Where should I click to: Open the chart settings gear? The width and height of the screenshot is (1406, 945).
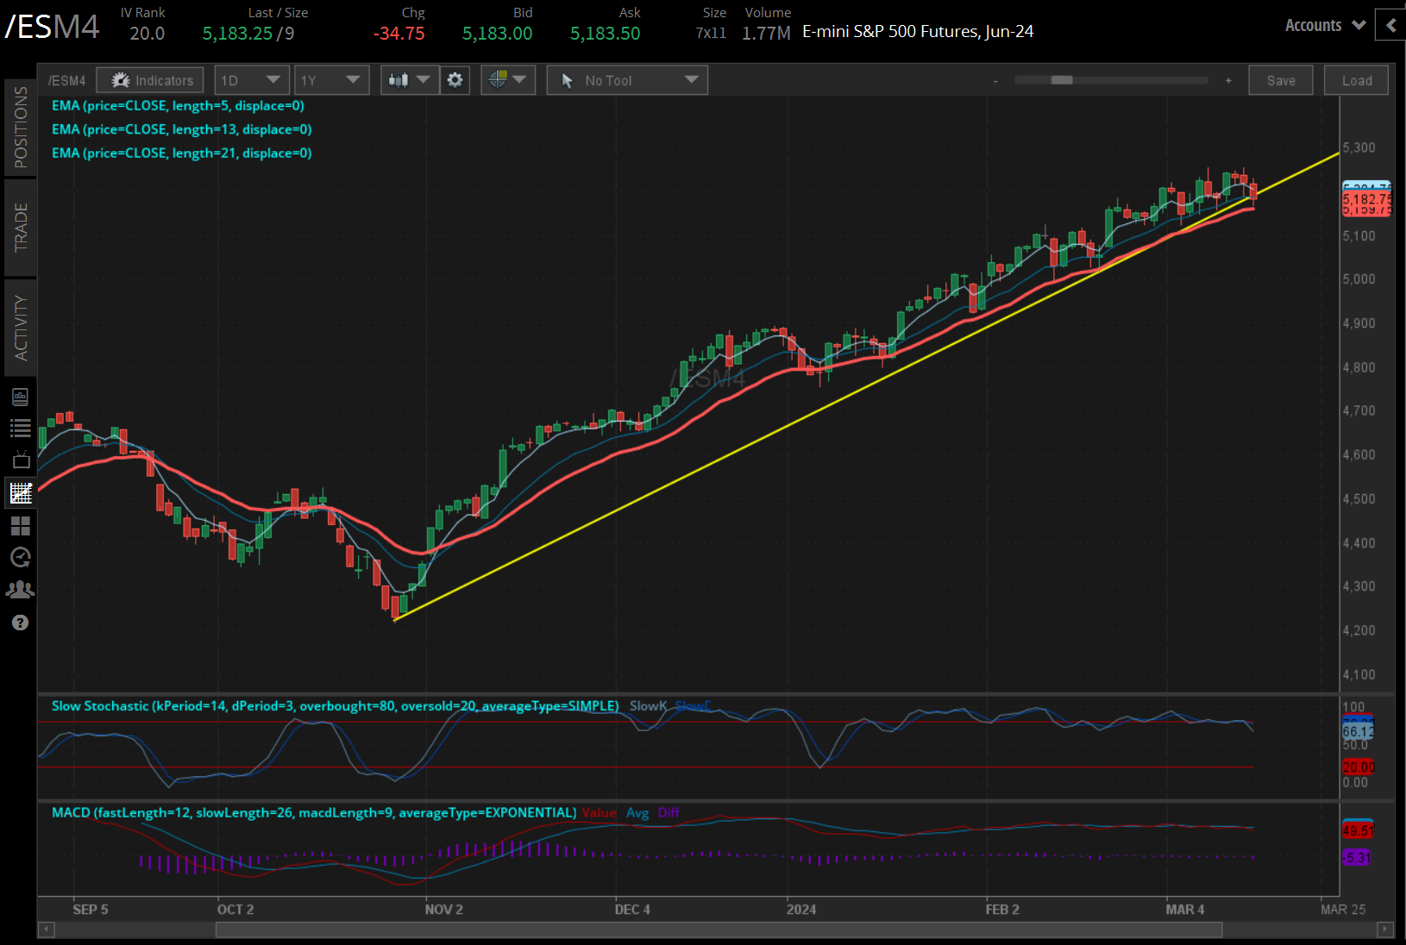click(455, 79)
